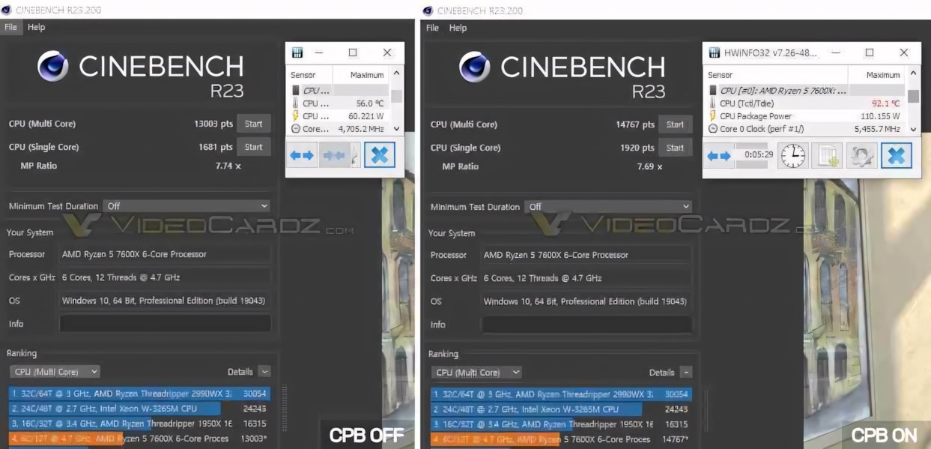This screenshot has width=931, height=449.
Task: Reset the HWiNFO32 timer with the clock button
Action: (x=793, y=156)
